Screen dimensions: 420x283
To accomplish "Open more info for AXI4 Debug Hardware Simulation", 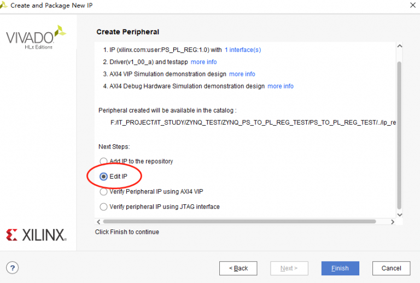I will click(280, 86).
